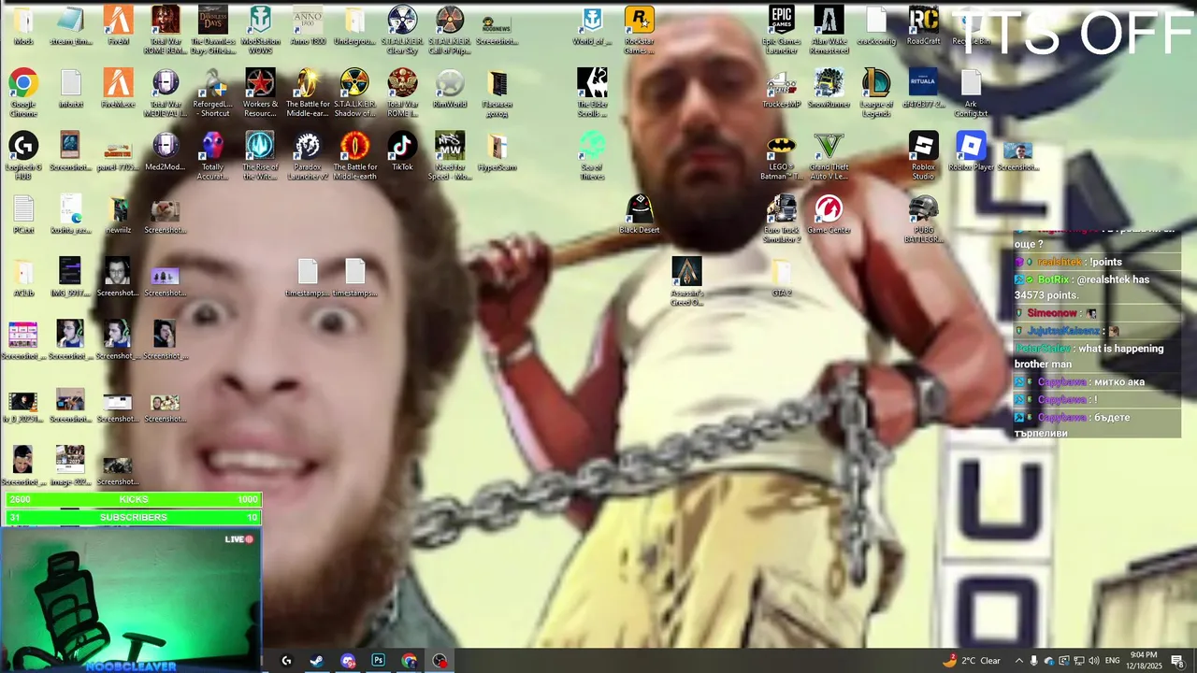Open the Need for Speed Most Wanted shortcut
The width and height of the screenshot is (1197, 673).
click(450, 156)
